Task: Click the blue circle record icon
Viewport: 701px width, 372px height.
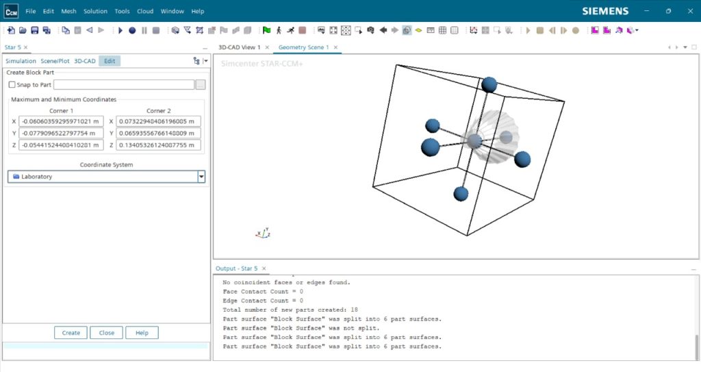Action: 132,30
